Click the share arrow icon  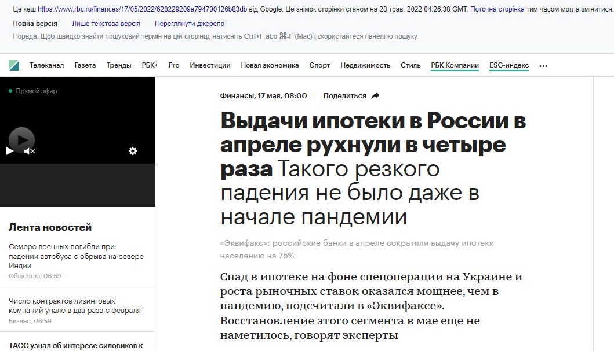(x=375, y=96)
